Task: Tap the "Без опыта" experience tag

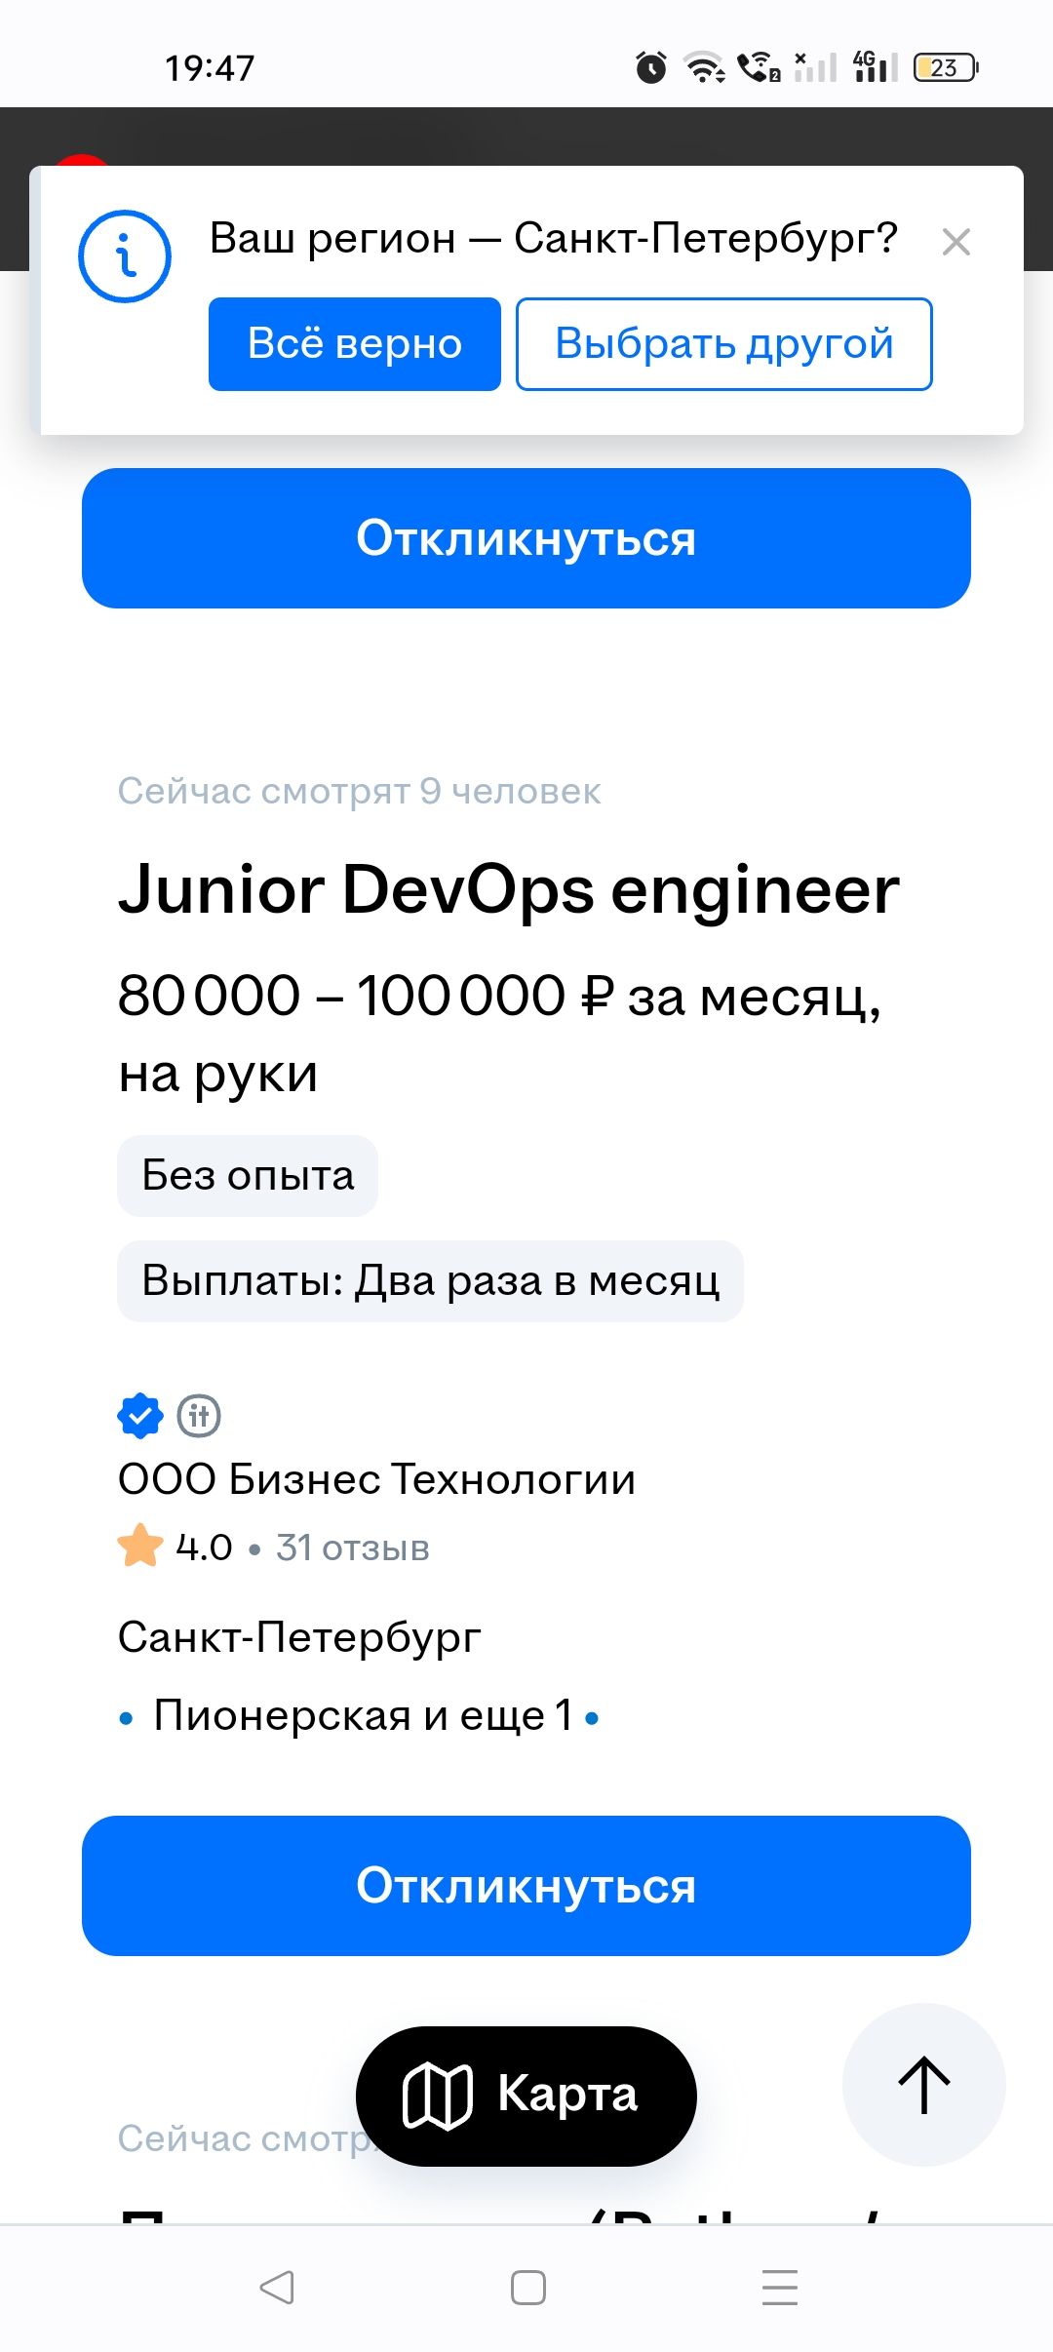Action: point(248,1176)
